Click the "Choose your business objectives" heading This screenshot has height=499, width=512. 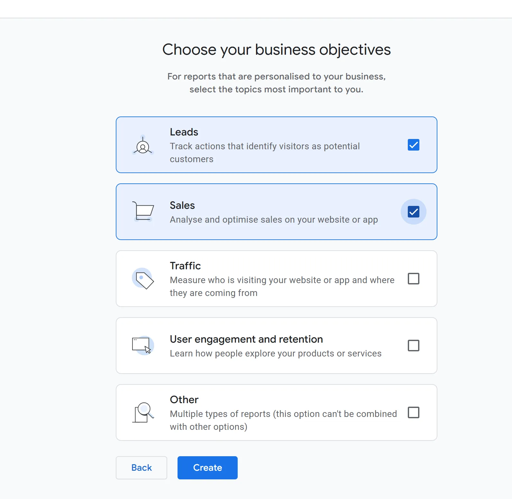click(276, 50)
